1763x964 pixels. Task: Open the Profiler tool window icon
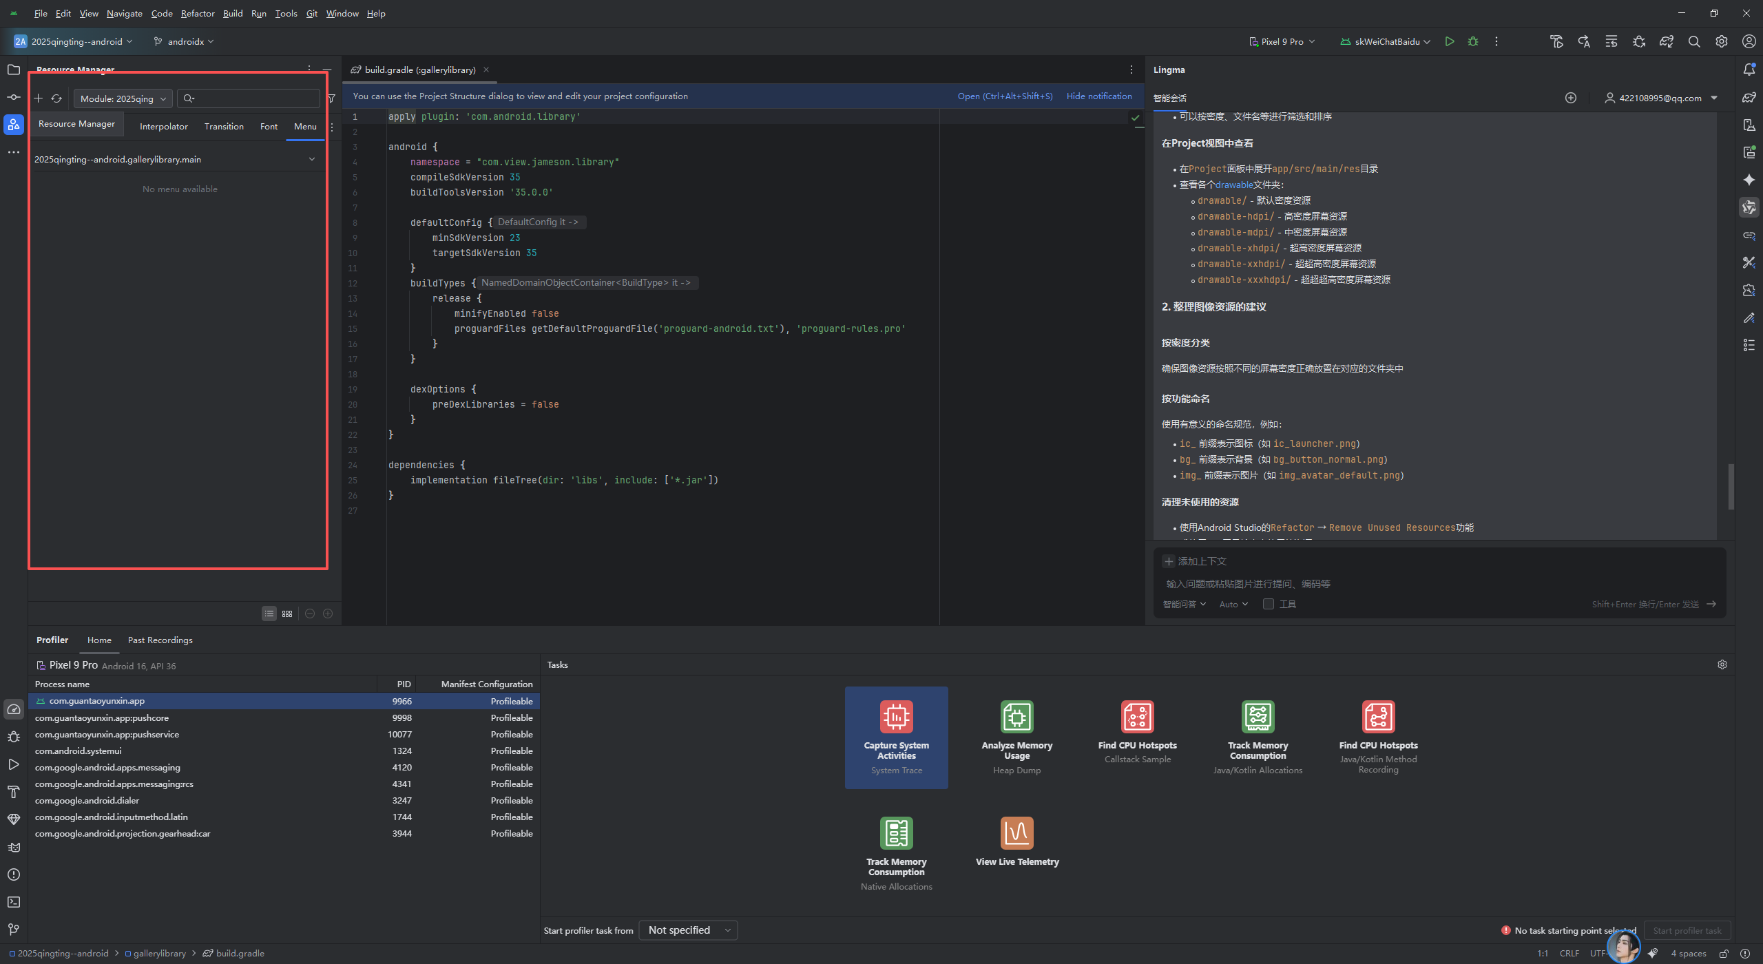click(14, 709)
